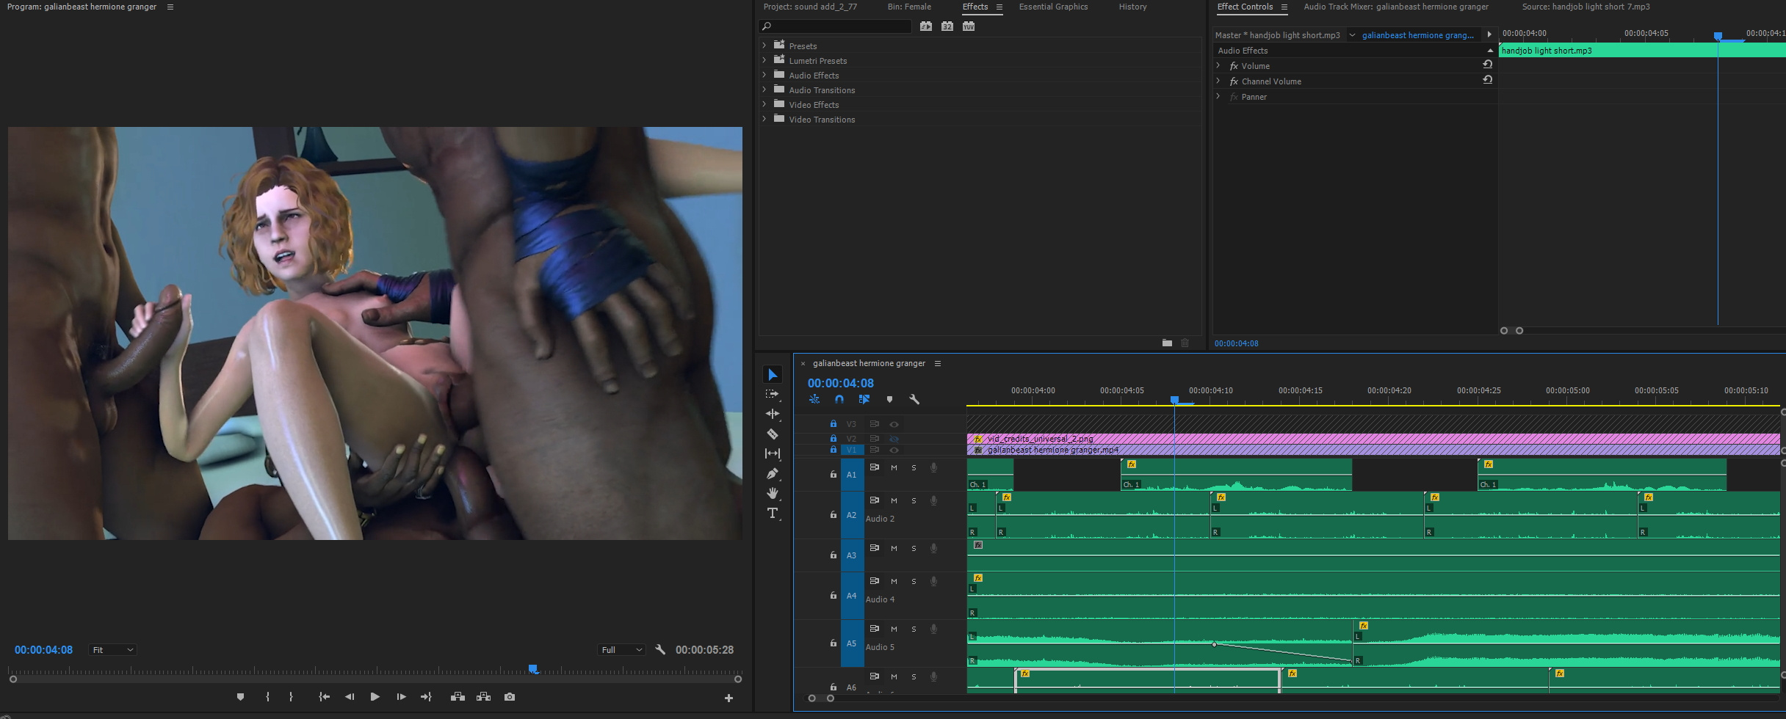
Task: Toggle Linked Selection in the timeline header
Action: 864,399
